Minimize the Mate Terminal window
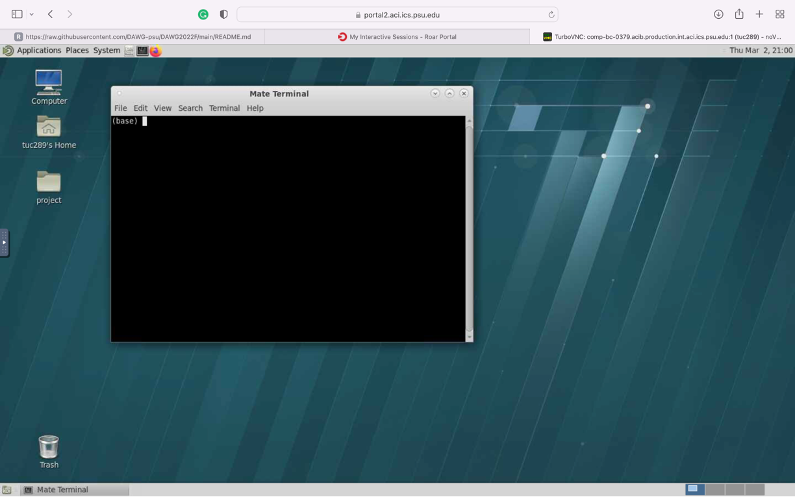Screen dimensions: 795x497 pos(435,93)
